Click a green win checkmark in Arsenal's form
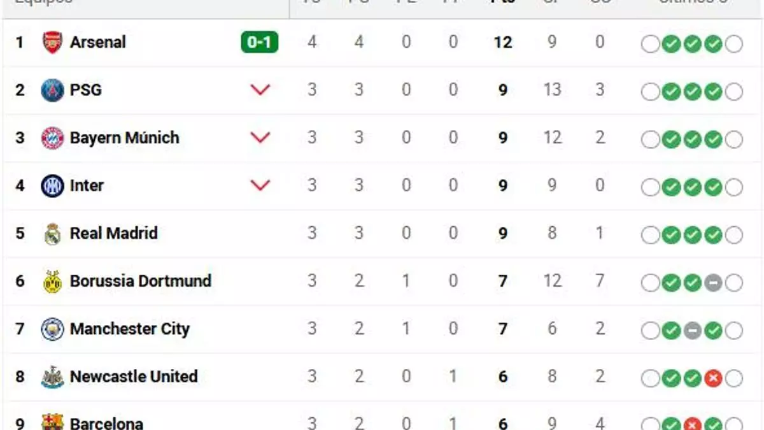 click(x=670, y=43)
